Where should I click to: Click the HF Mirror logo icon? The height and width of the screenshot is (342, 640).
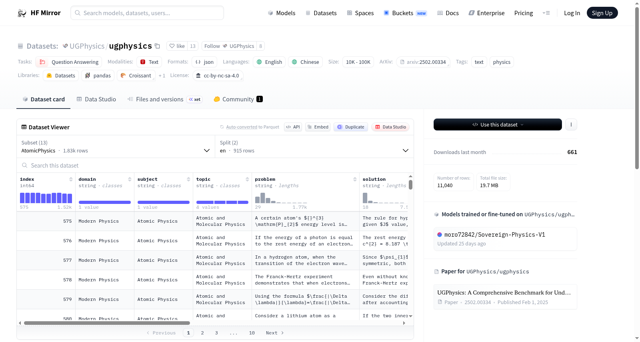[22, 13]
